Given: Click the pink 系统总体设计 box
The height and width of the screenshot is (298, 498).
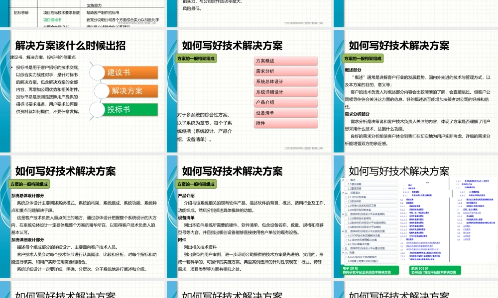Looking at the screenshot, I should (x=286, y=82).
